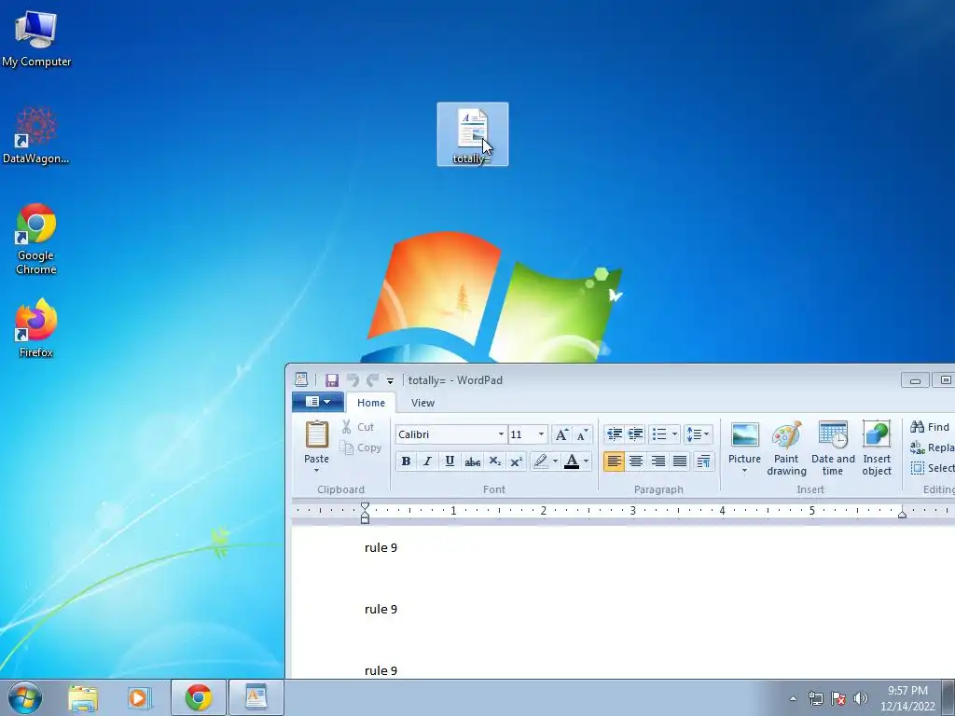Open the font color dropdown arrow
The width and height of the screenshot is (955, 716).
(587, 461)
